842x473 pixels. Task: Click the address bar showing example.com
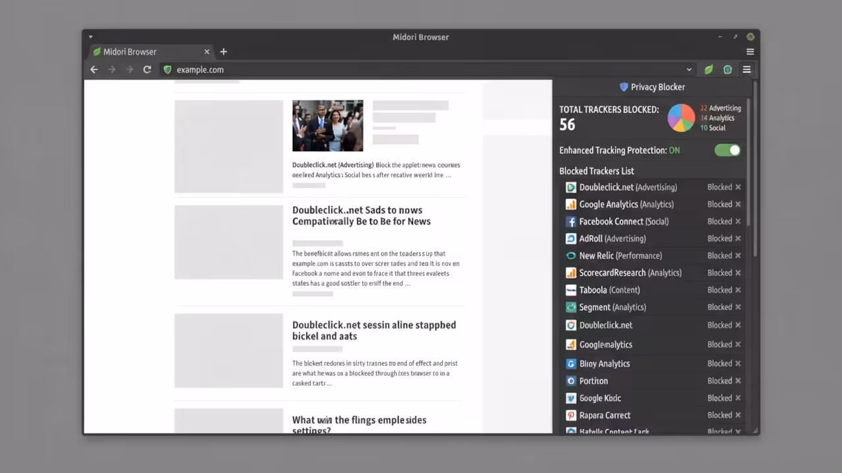pos(428,70)
